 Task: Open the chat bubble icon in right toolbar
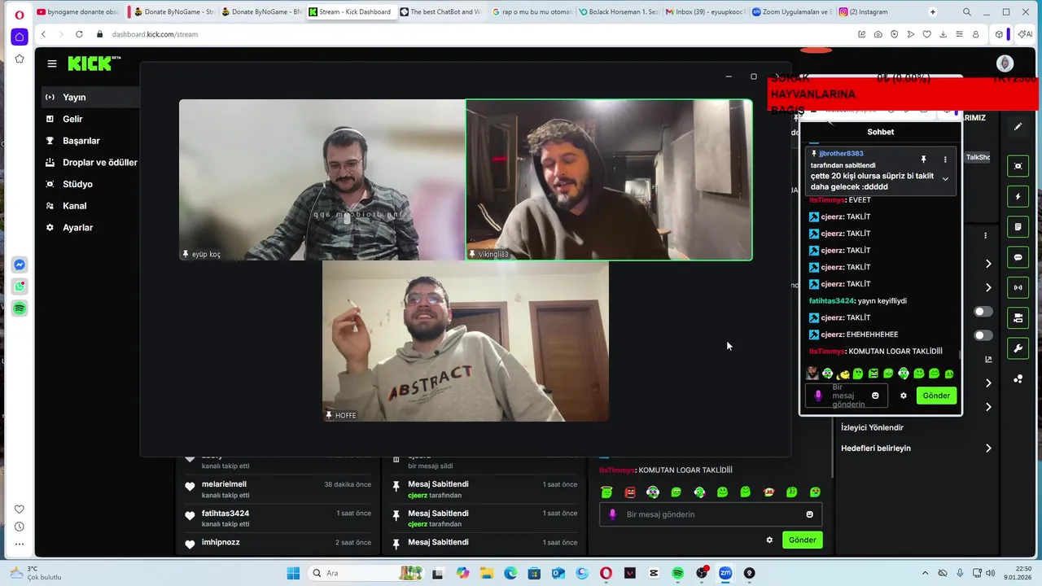(1018, 257)
